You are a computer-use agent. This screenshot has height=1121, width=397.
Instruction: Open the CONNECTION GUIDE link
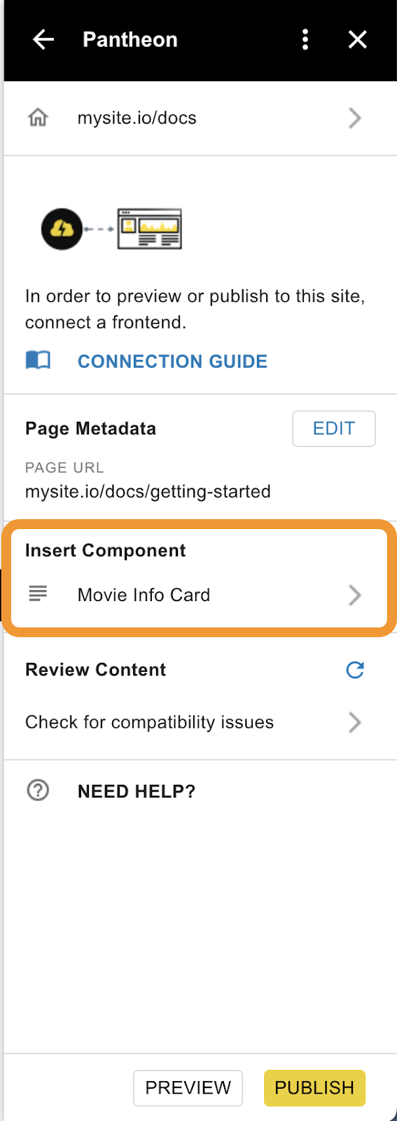pyautogui.click(x=172, y=362)
